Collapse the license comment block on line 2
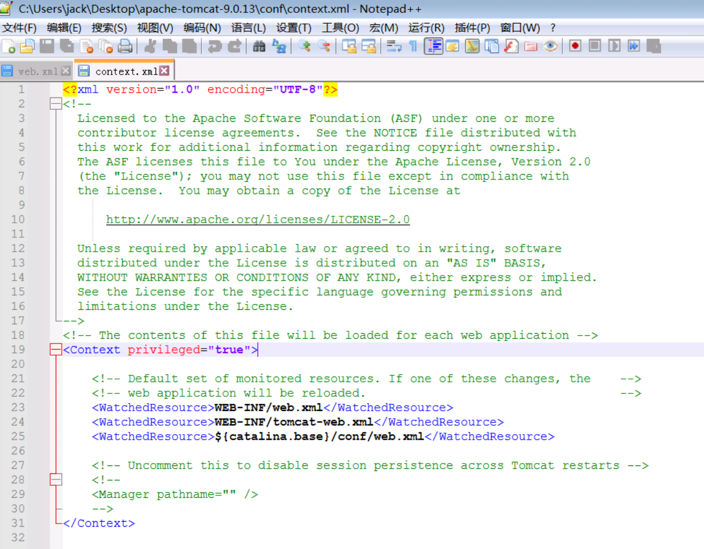The height and width of the screenshot is (549, 704). tap(56, 104)
